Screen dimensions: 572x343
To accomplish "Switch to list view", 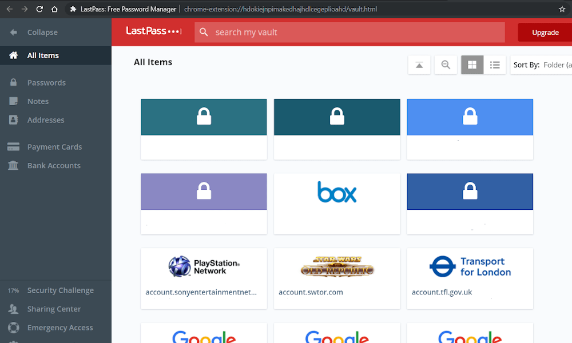I will point(495,65).
